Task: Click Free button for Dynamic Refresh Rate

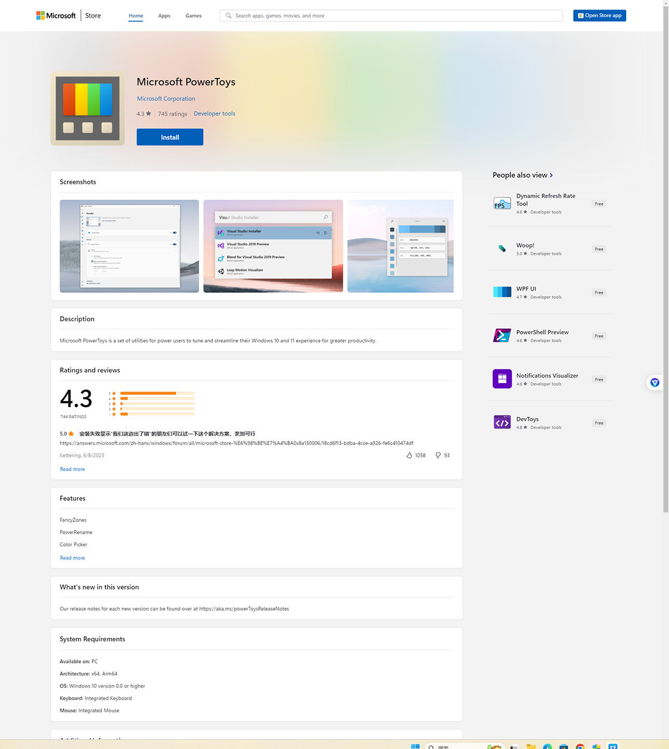Action: coord(599,204)
